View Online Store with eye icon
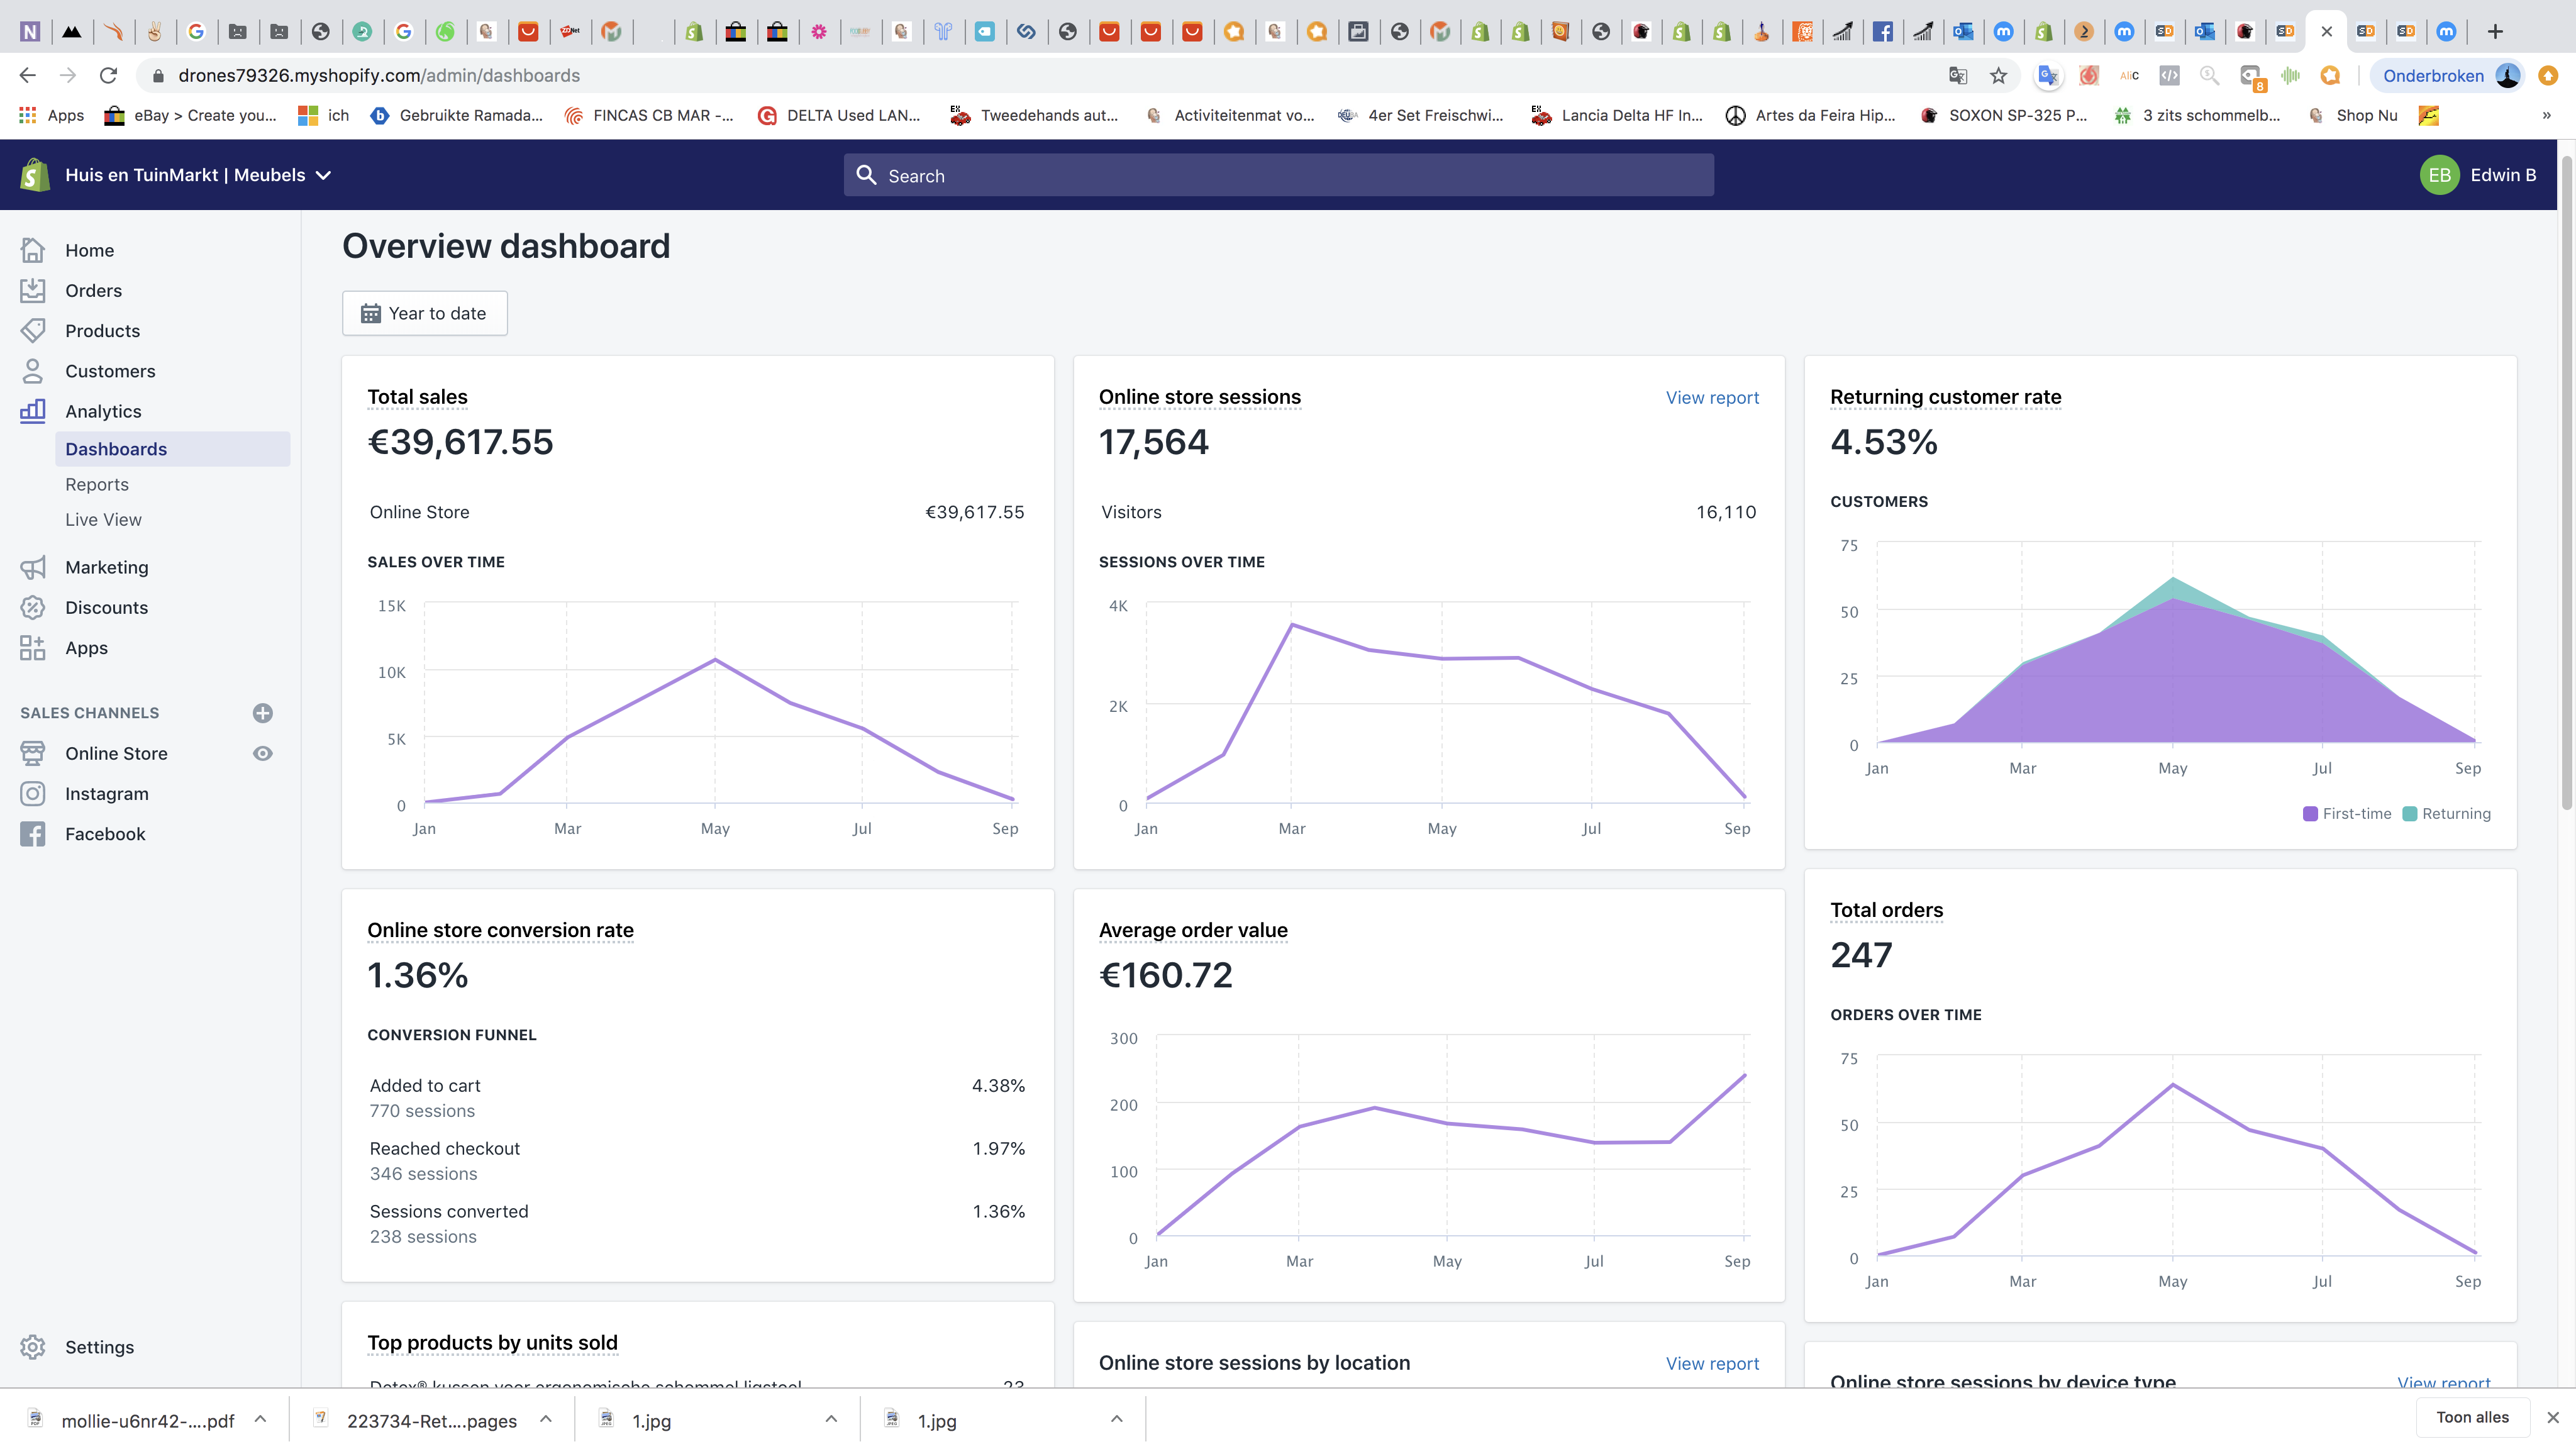 coord(263,753)
